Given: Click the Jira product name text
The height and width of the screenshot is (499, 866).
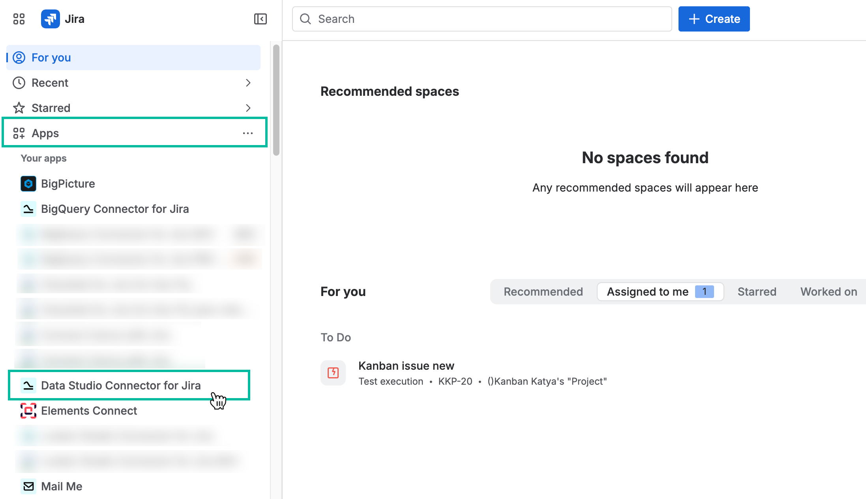Looking at the screenshot, I should tap(75, 19).
